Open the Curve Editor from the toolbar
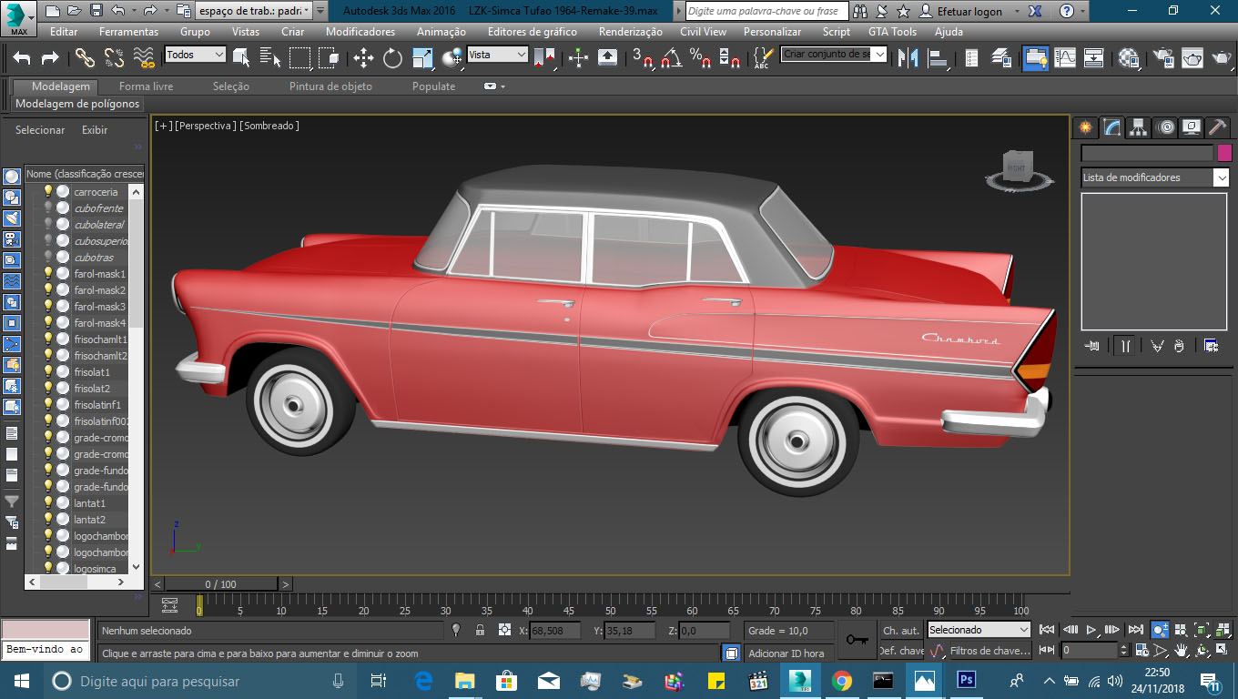The image size is (1238, 699). click(1065, 58)
